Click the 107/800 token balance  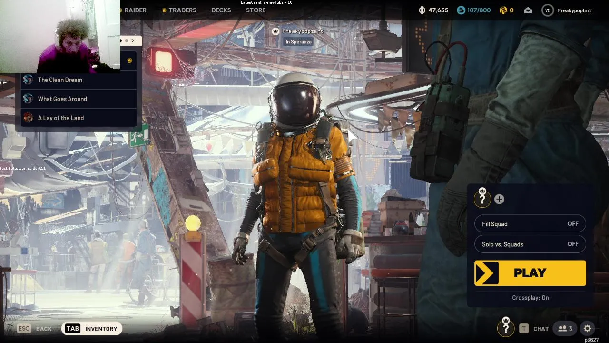(x=479, y=10)
